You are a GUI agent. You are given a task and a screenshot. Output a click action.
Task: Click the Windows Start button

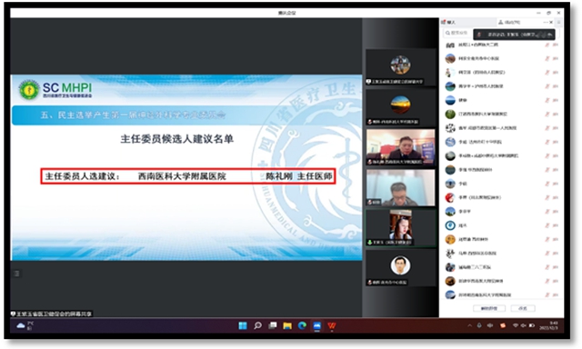243,325
